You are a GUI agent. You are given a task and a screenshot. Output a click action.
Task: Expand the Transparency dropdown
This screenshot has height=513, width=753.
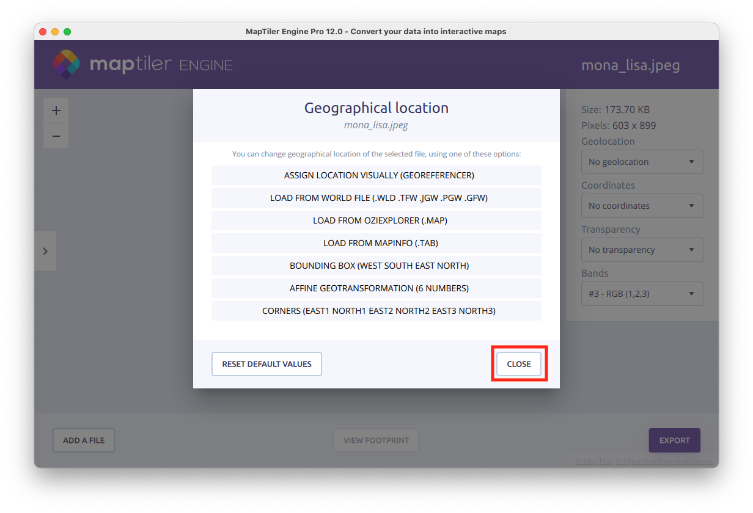point(642,250)
